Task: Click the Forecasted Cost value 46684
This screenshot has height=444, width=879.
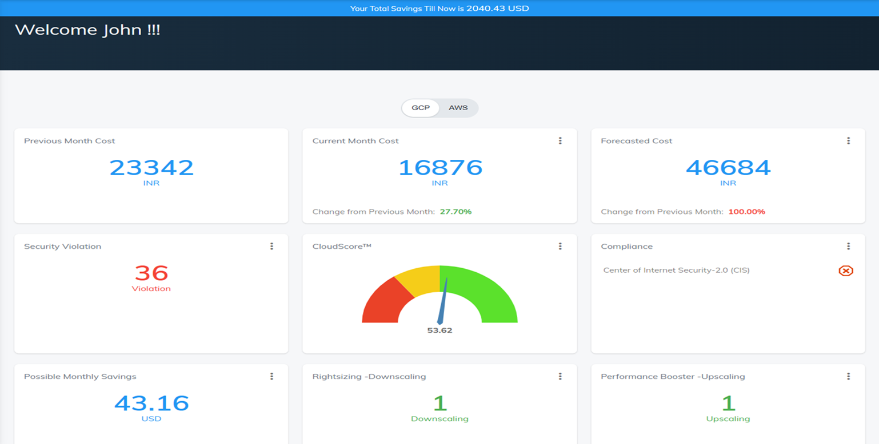Action: [x=728, y=168]
